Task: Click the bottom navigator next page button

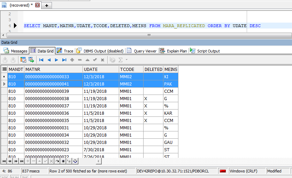Action: [x=16, y=161]
